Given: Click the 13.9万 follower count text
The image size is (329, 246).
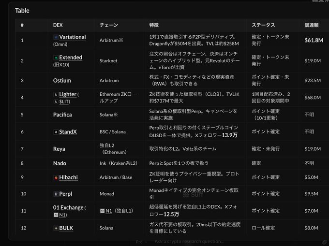Looking at the screenshot, I should point(229,135).
